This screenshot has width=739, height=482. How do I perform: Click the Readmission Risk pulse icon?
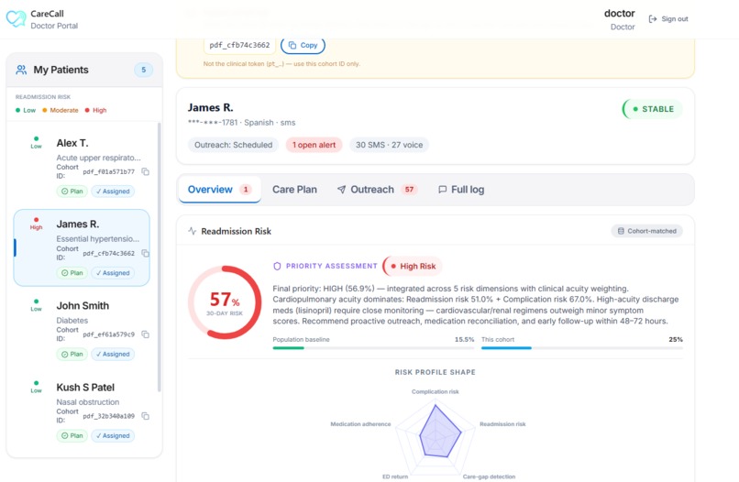192,231
